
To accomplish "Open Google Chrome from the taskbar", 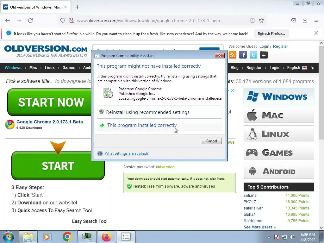I will click(67, 237).
